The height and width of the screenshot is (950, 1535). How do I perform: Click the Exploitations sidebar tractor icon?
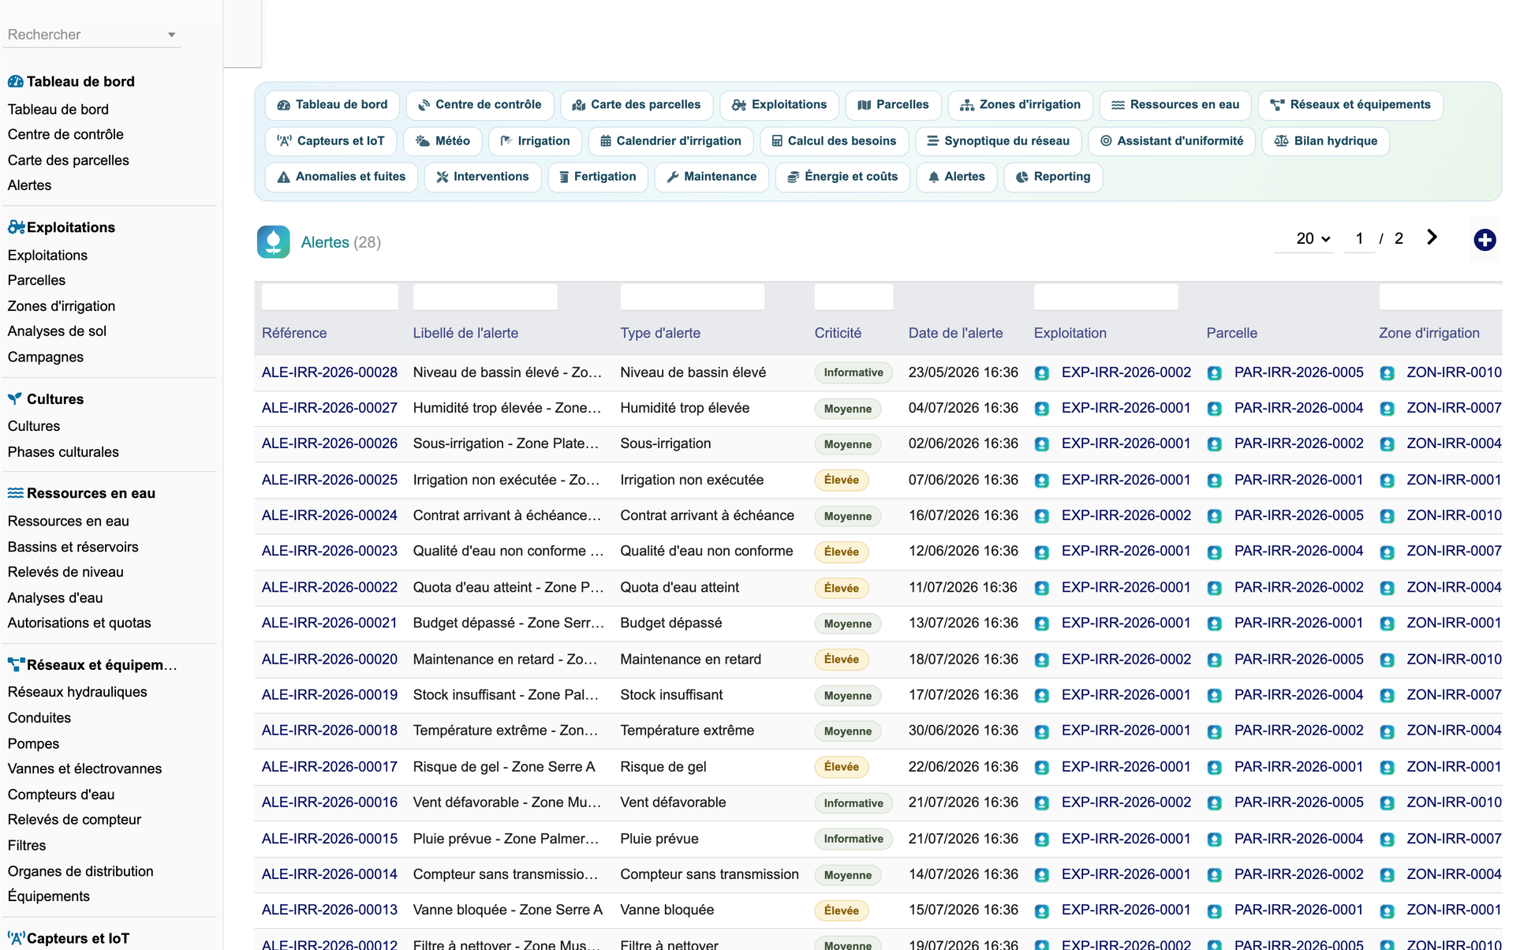[x=16, y=227]
